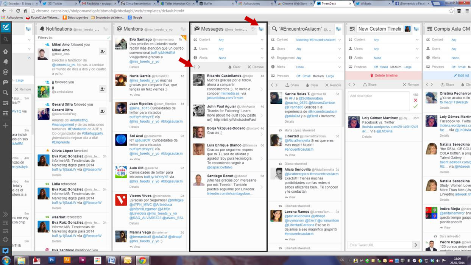Viewport: 471px width, 265px height.
Task: Jump to Mentions column via sidebar @ icon
Action: click(x=6, y=72)
